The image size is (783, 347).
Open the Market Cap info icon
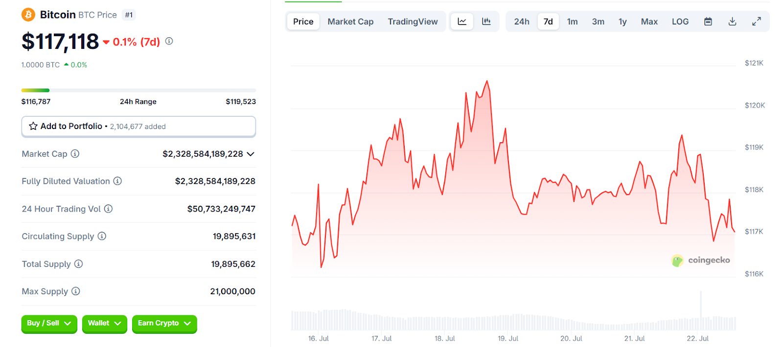pyautogui.click(x=75, y=153)
